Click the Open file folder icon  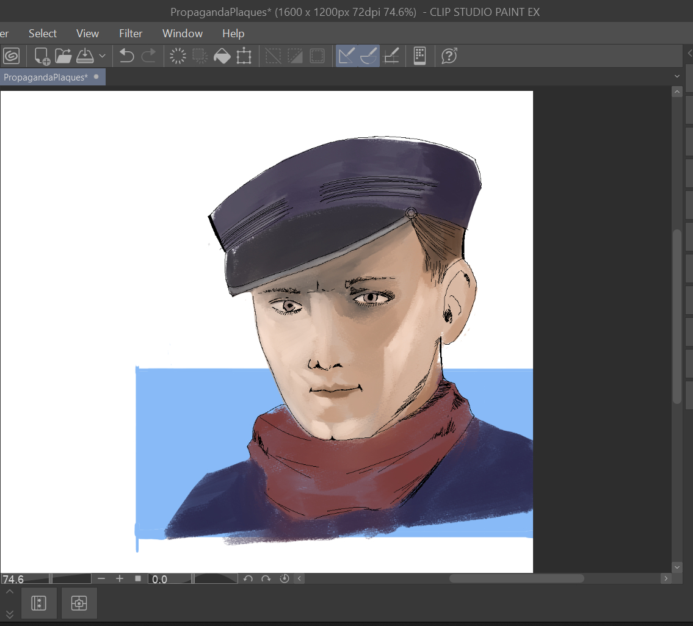pyautogui.click(x=63, y=56)
